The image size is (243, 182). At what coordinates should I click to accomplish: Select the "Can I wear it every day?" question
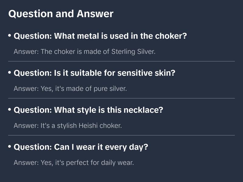click(81, 147)
